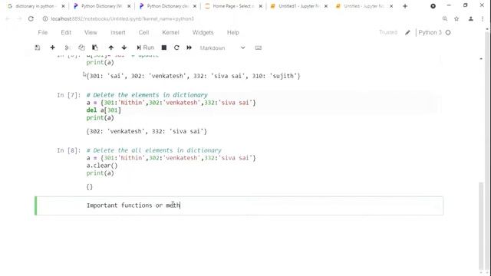Bookmark this page with the star icon
The width and height of the screenshot is (491, 276).
(456, 18)
